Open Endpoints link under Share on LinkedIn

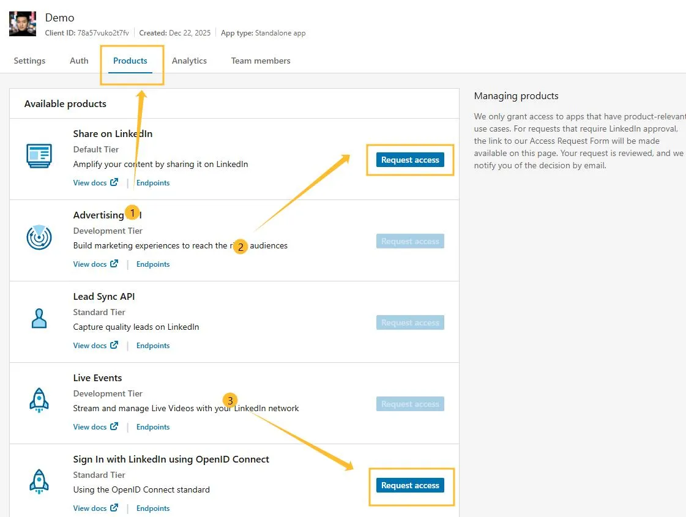(x=153, y=183)
